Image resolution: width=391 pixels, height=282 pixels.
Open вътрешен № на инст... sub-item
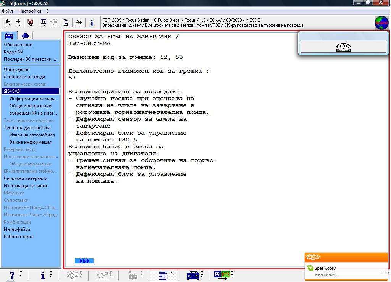point(33,113)
